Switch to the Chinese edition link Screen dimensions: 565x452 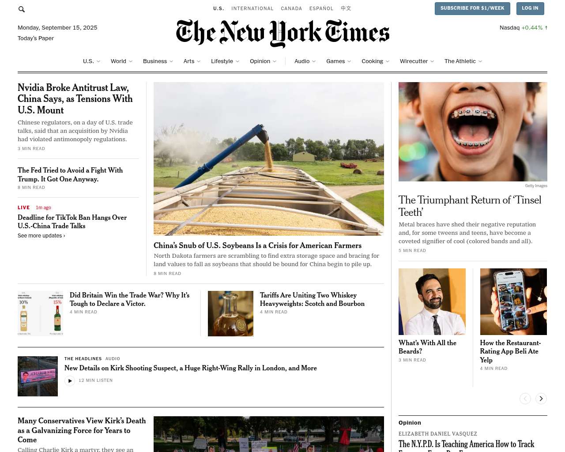[346, 8]
